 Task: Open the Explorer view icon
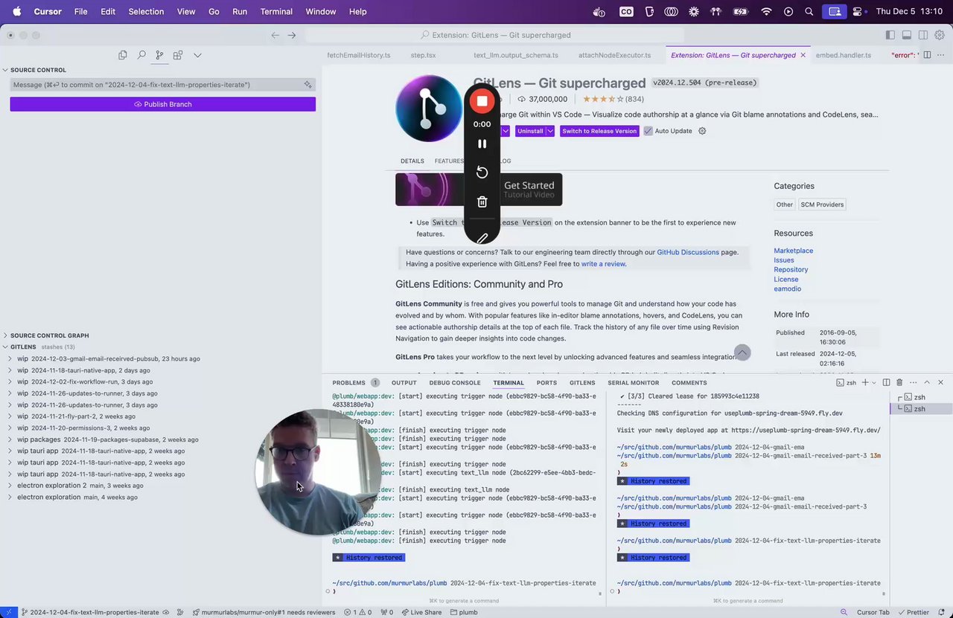click(x=123, y=55)
